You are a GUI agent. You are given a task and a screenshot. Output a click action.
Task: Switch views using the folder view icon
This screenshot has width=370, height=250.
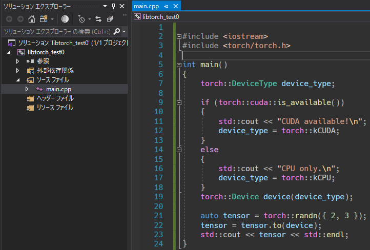coord(44,19)
